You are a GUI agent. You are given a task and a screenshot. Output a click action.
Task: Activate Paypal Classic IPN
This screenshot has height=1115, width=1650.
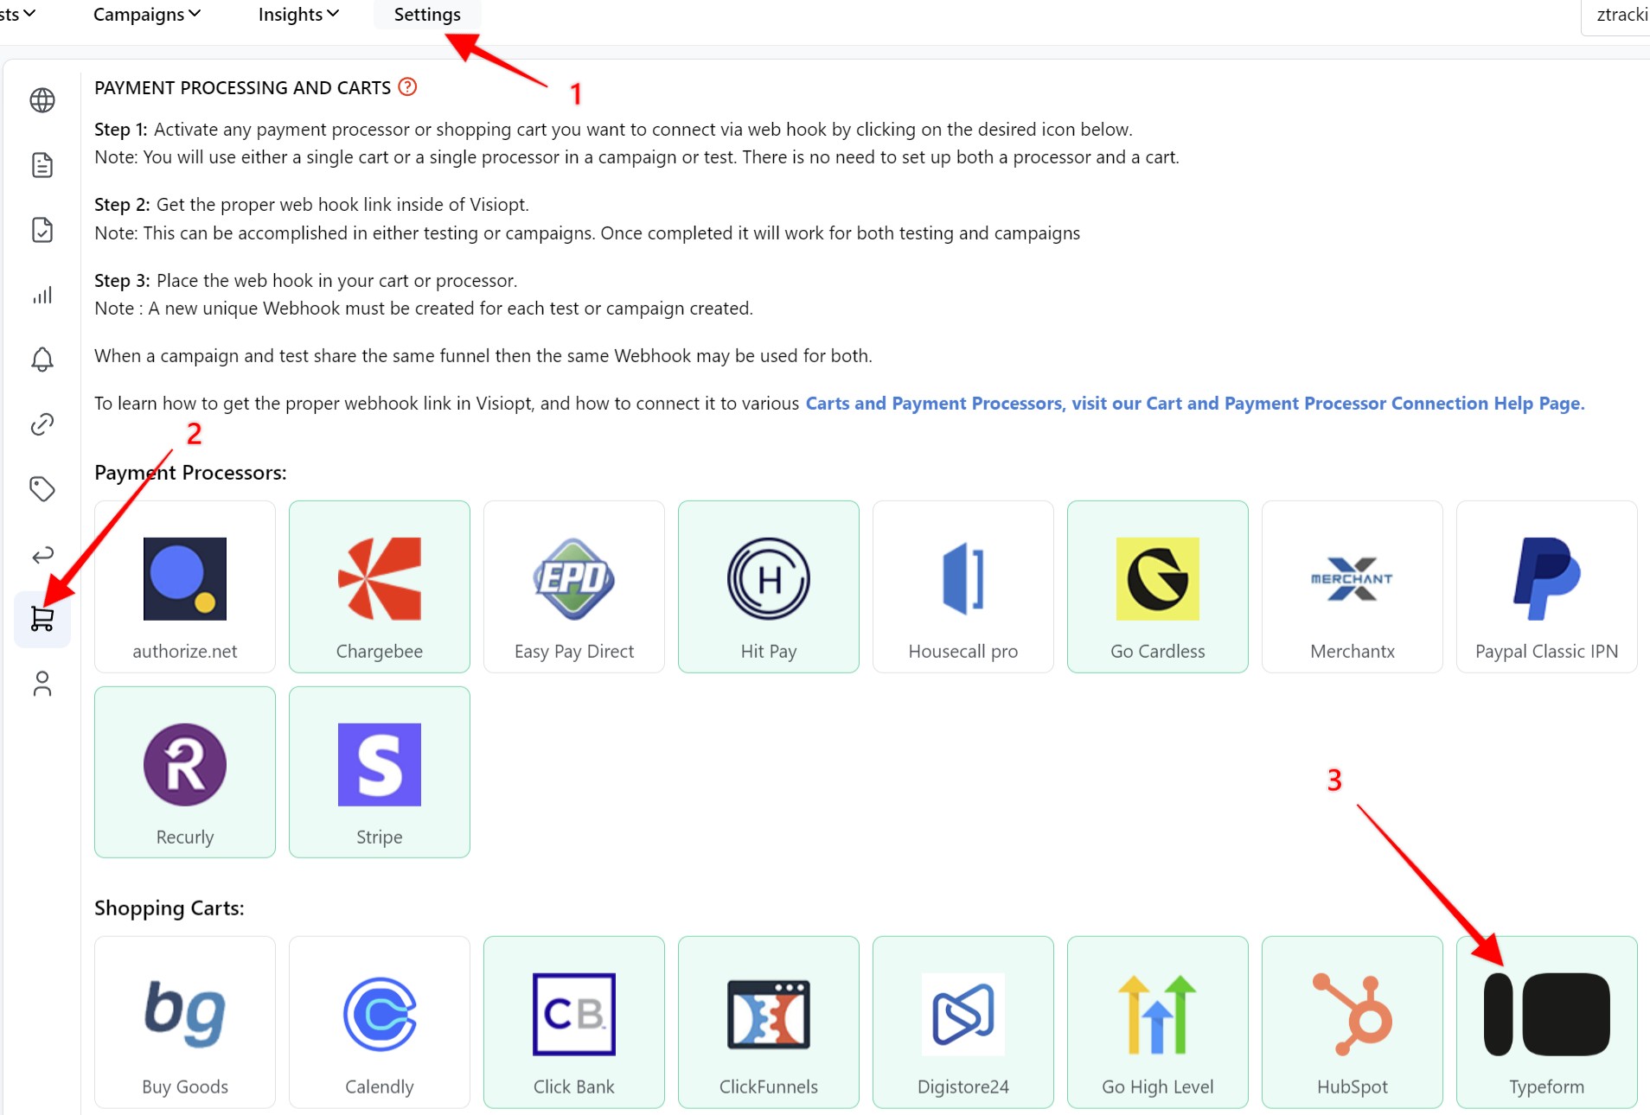tap(1547, 587)
